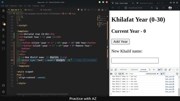
Task: Open a new browser tab
Action: [162, 3]
